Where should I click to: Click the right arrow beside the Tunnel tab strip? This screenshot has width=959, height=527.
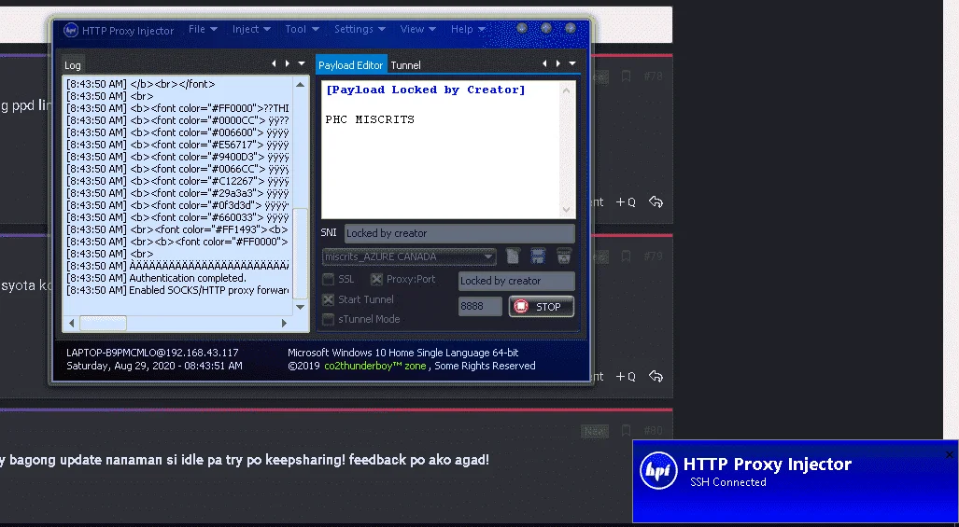[557, 63]
